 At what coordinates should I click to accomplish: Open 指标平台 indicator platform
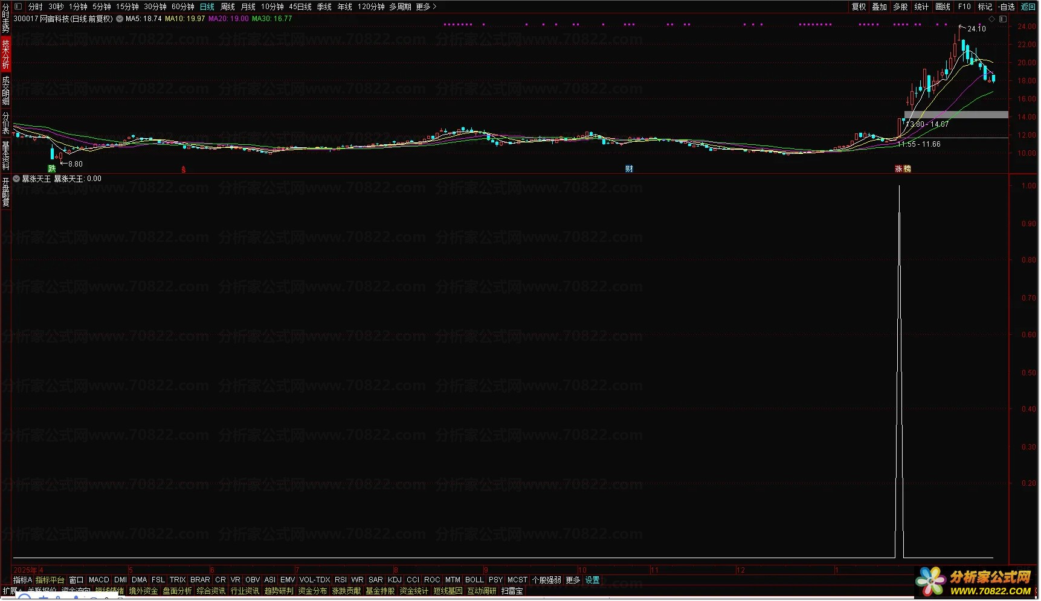50,580
